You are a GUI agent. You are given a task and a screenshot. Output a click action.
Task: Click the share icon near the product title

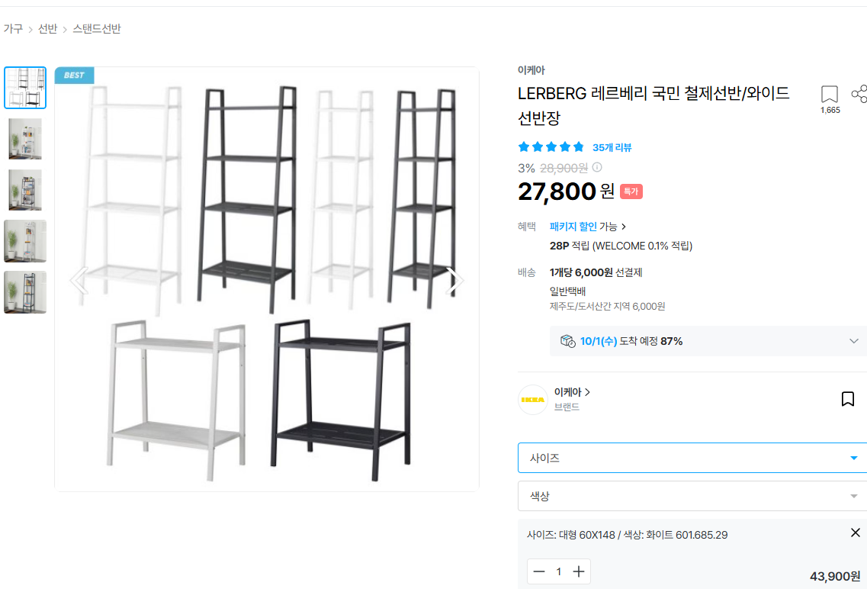859,94
